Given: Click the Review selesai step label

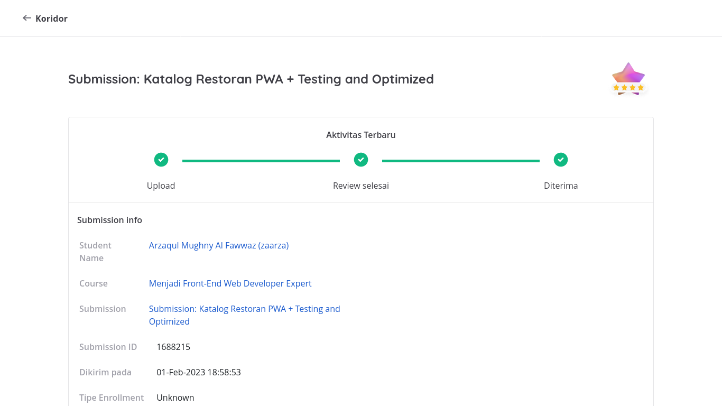Looking at the screenshot, I should [361, 186].
